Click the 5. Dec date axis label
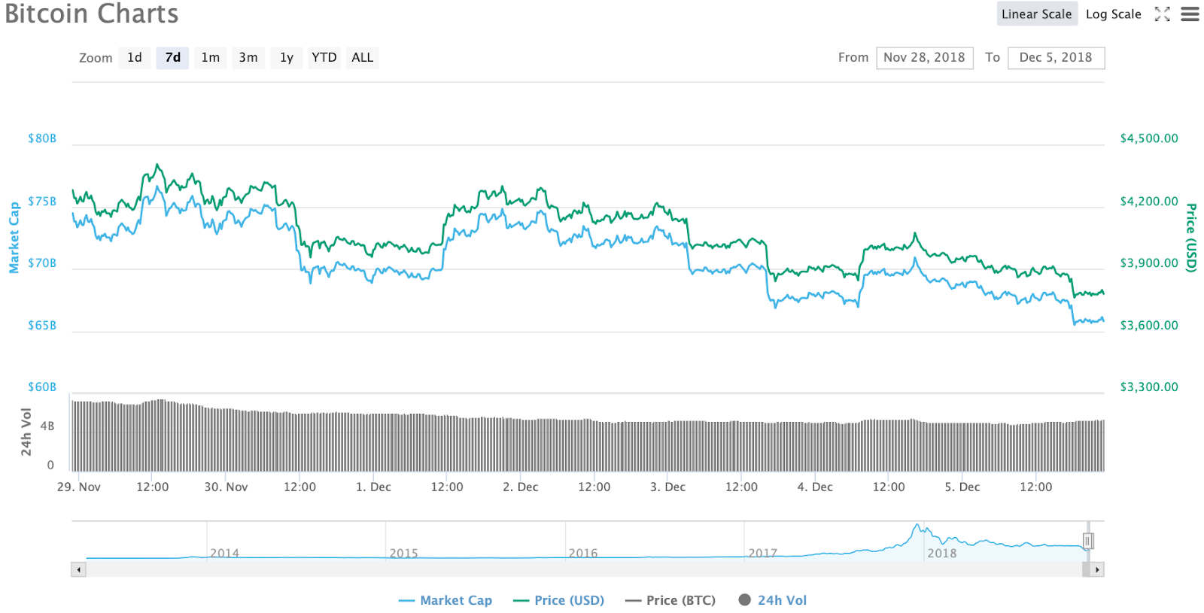 pyautogui.click(x=962, y=487)
